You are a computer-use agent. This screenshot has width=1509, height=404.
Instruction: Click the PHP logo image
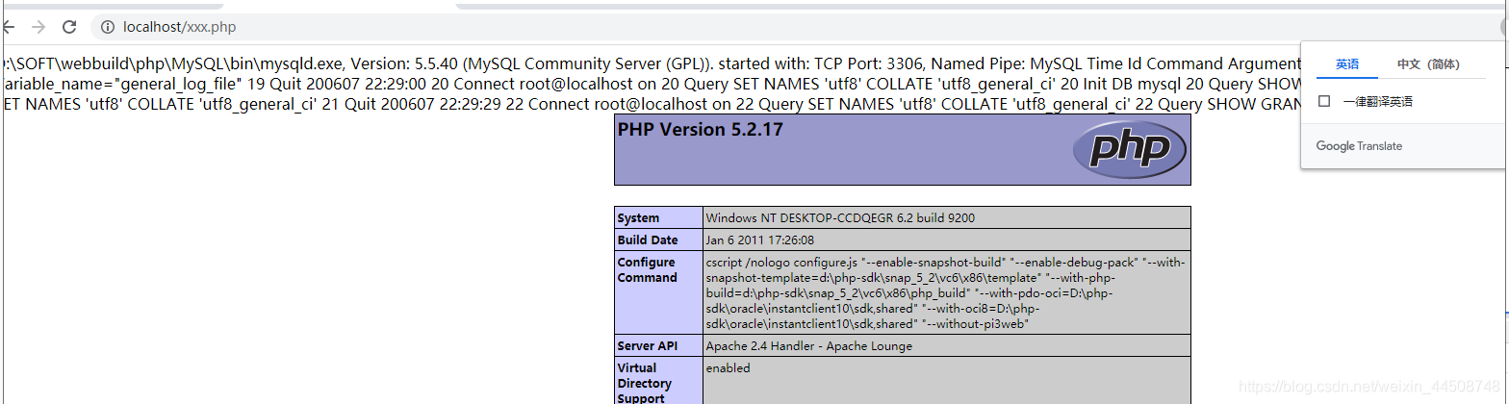pyautogui.click(x=1129, y=149)
